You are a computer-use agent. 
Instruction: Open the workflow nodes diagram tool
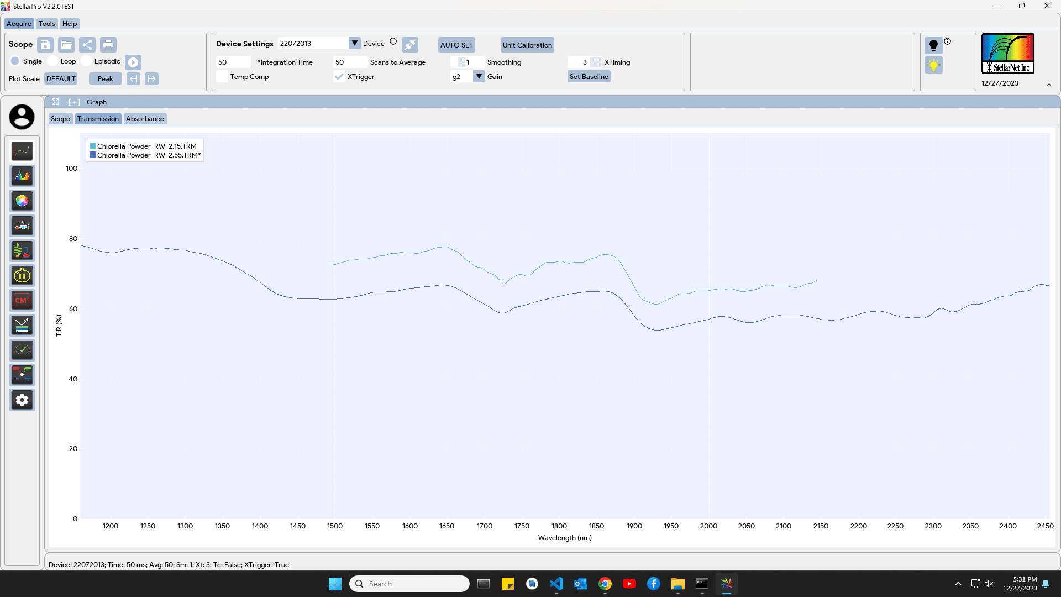click(x=22, y=375)
